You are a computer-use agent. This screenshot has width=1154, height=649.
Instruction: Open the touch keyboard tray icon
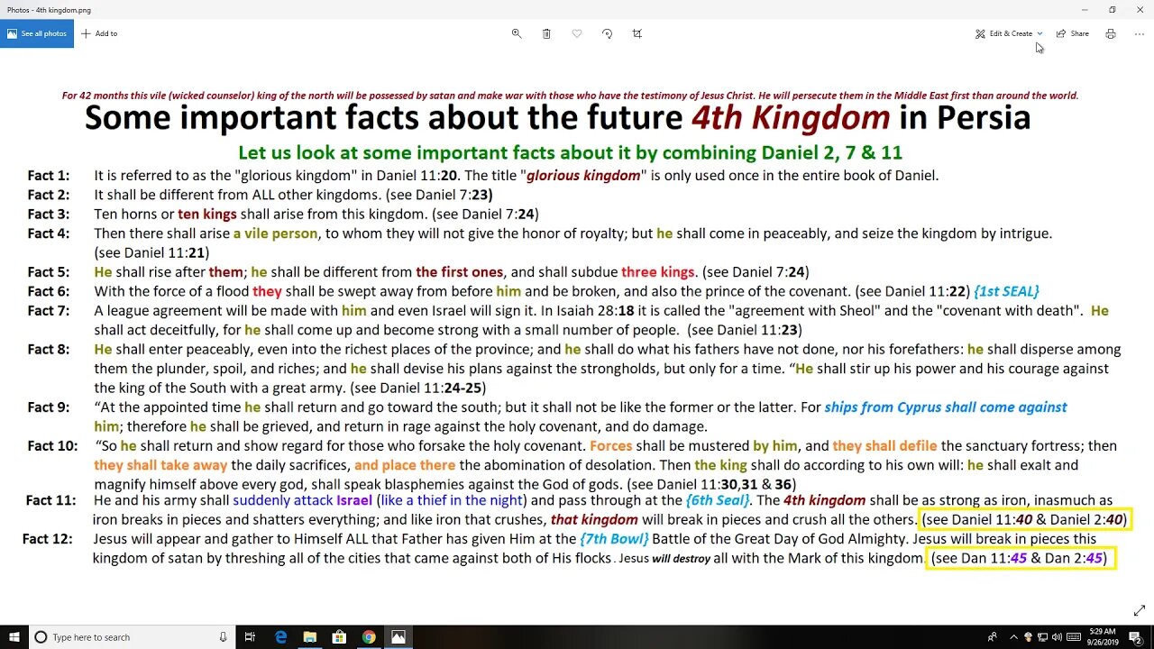coord(1074,637)
